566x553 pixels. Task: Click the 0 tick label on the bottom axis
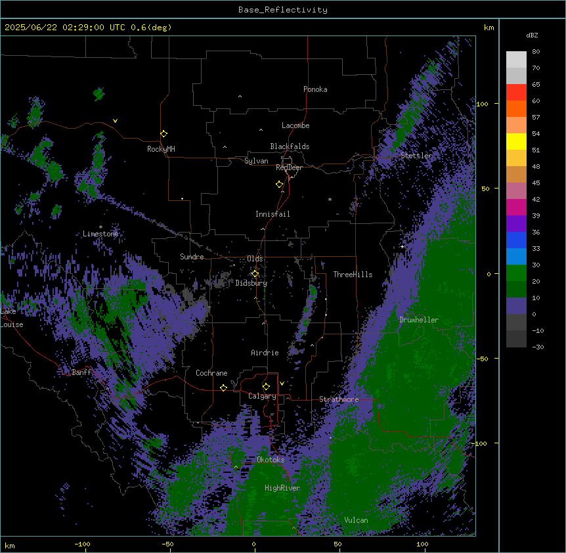coord(253,544)
